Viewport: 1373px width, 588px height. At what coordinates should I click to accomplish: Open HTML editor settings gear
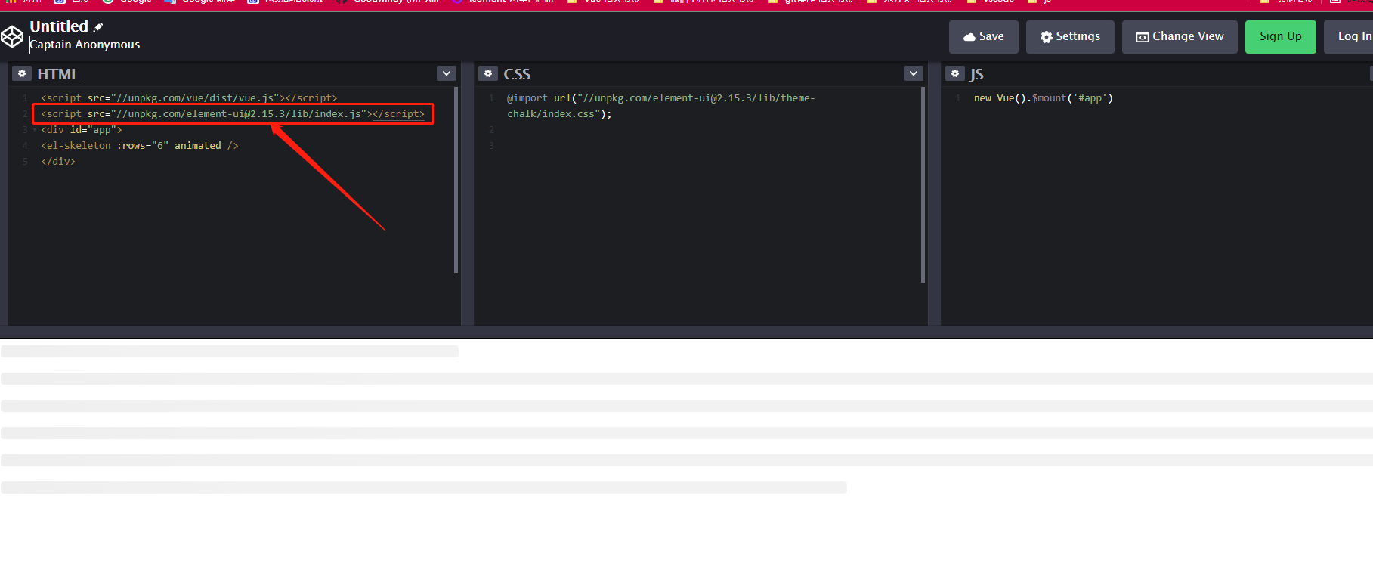[x=22, y=73]
